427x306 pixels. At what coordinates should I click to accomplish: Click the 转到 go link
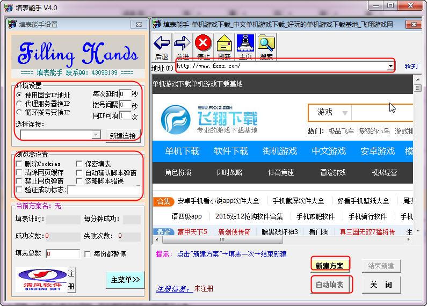[x=411, y=66]
